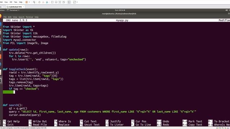230x129 pixels.
Task: Click the 'q2 = q.get()' line
Action: (18, 108)
